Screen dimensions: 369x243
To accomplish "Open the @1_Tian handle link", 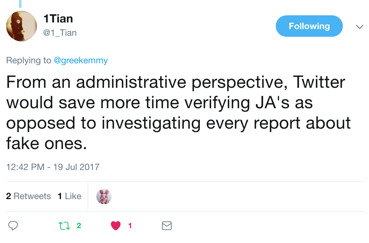I will coord(60,33).
